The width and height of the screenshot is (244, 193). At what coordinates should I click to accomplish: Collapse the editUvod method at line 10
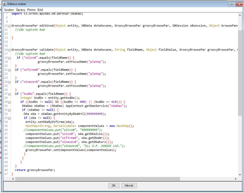pyautogui.click(x=9, y=26)
